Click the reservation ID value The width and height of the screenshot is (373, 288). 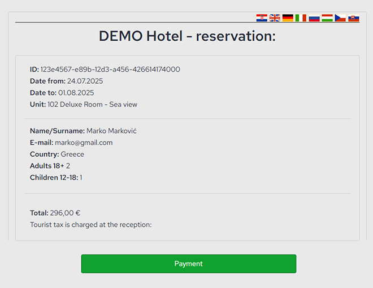(x=110, y=70)
